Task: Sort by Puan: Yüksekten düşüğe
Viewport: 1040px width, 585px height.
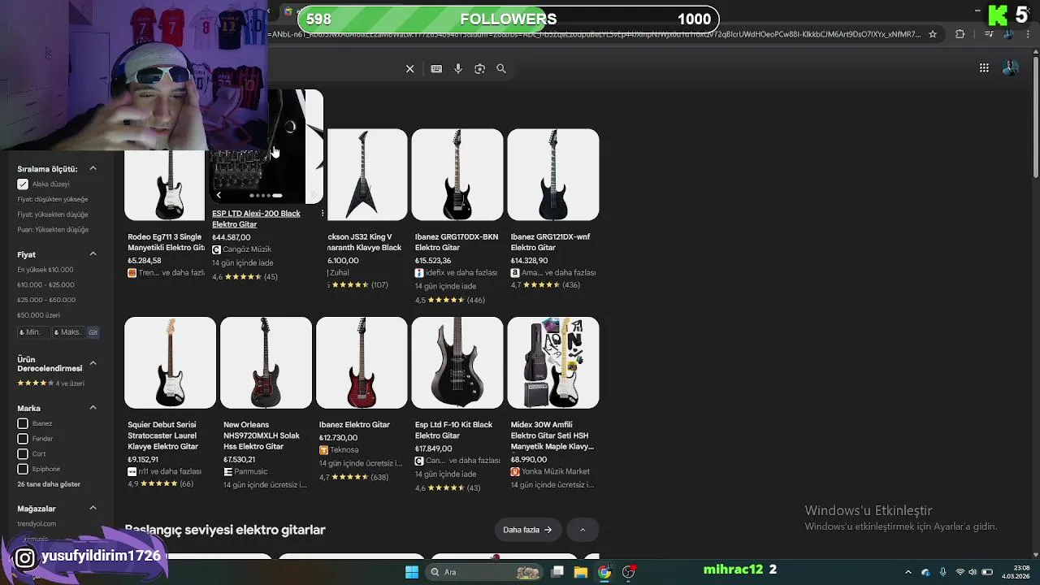Action: 53,230
